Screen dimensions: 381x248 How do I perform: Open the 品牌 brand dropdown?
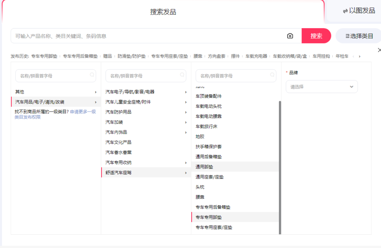(x=321, y=87)
